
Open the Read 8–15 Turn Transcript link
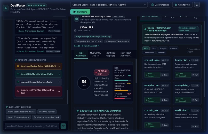pyautogui.click(x=87, y=46)
